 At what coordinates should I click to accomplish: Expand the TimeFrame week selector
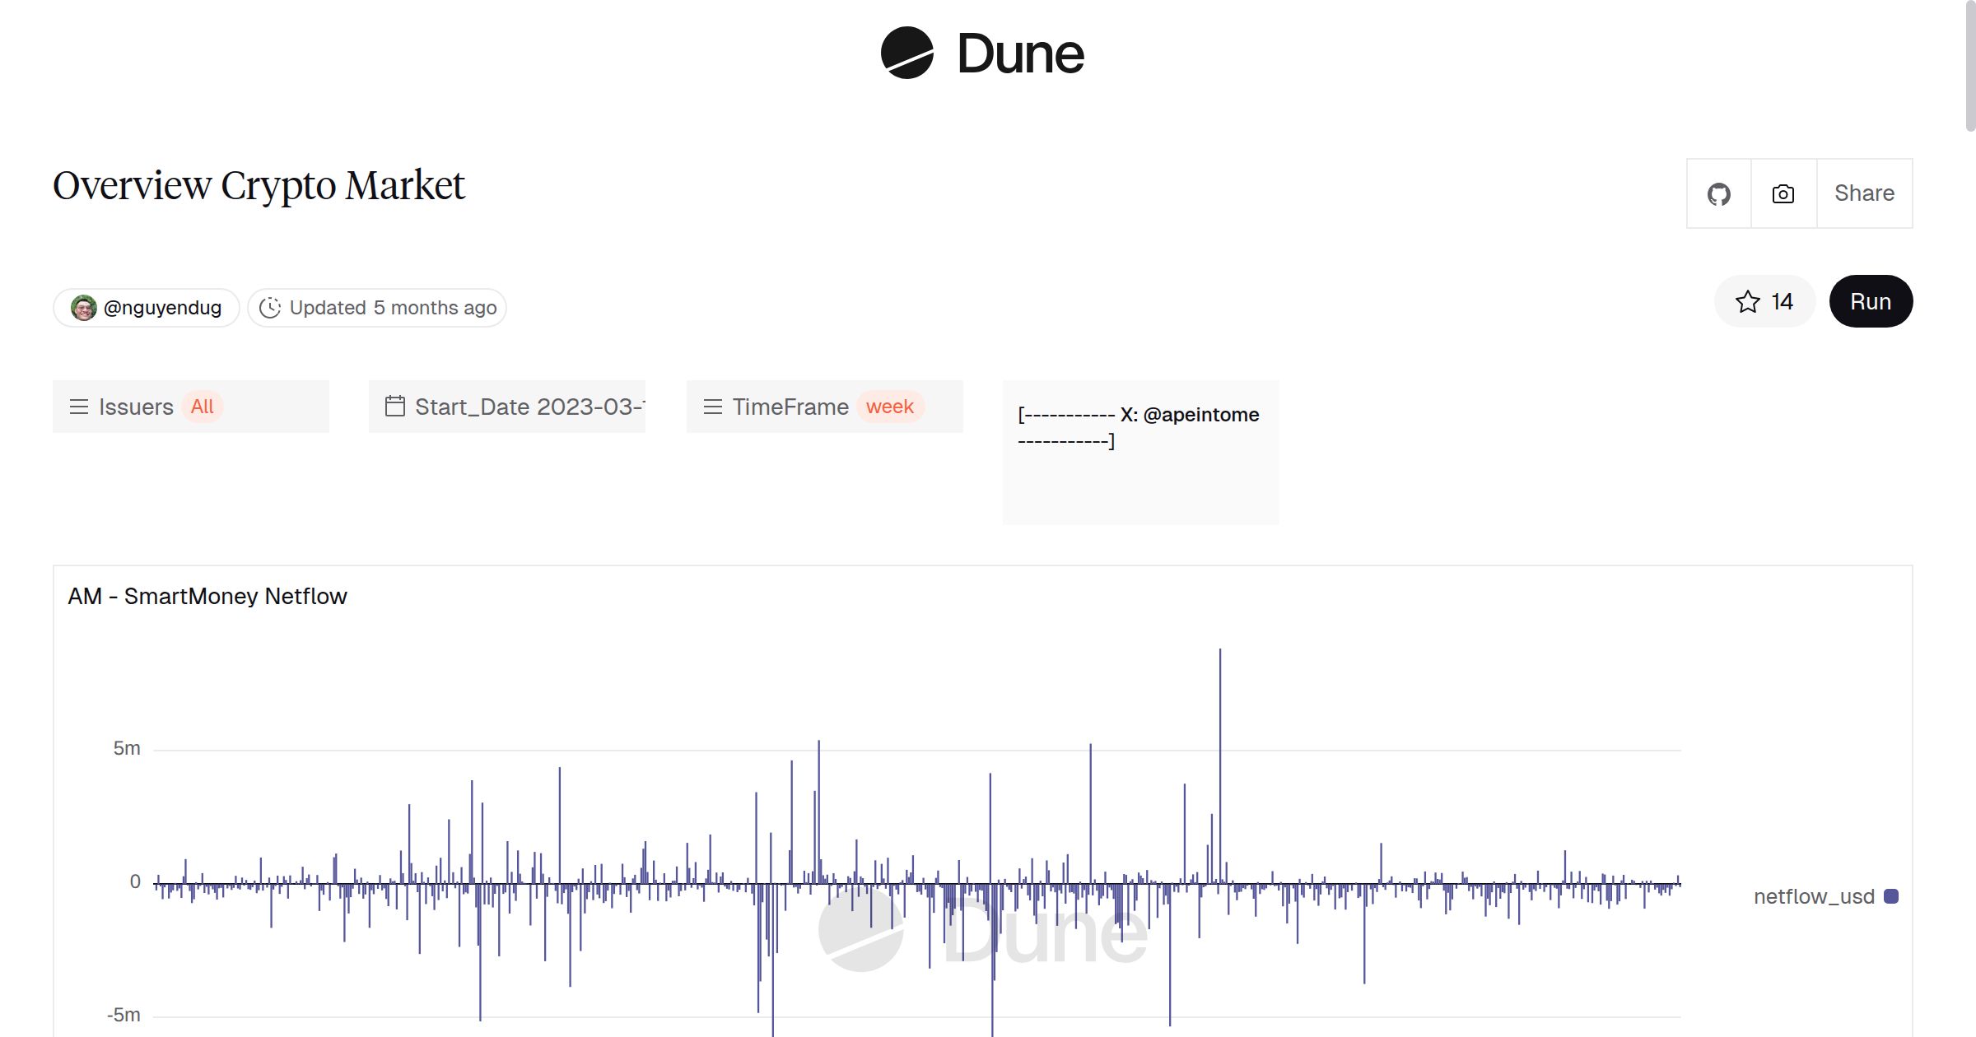[x=889, y=407]
